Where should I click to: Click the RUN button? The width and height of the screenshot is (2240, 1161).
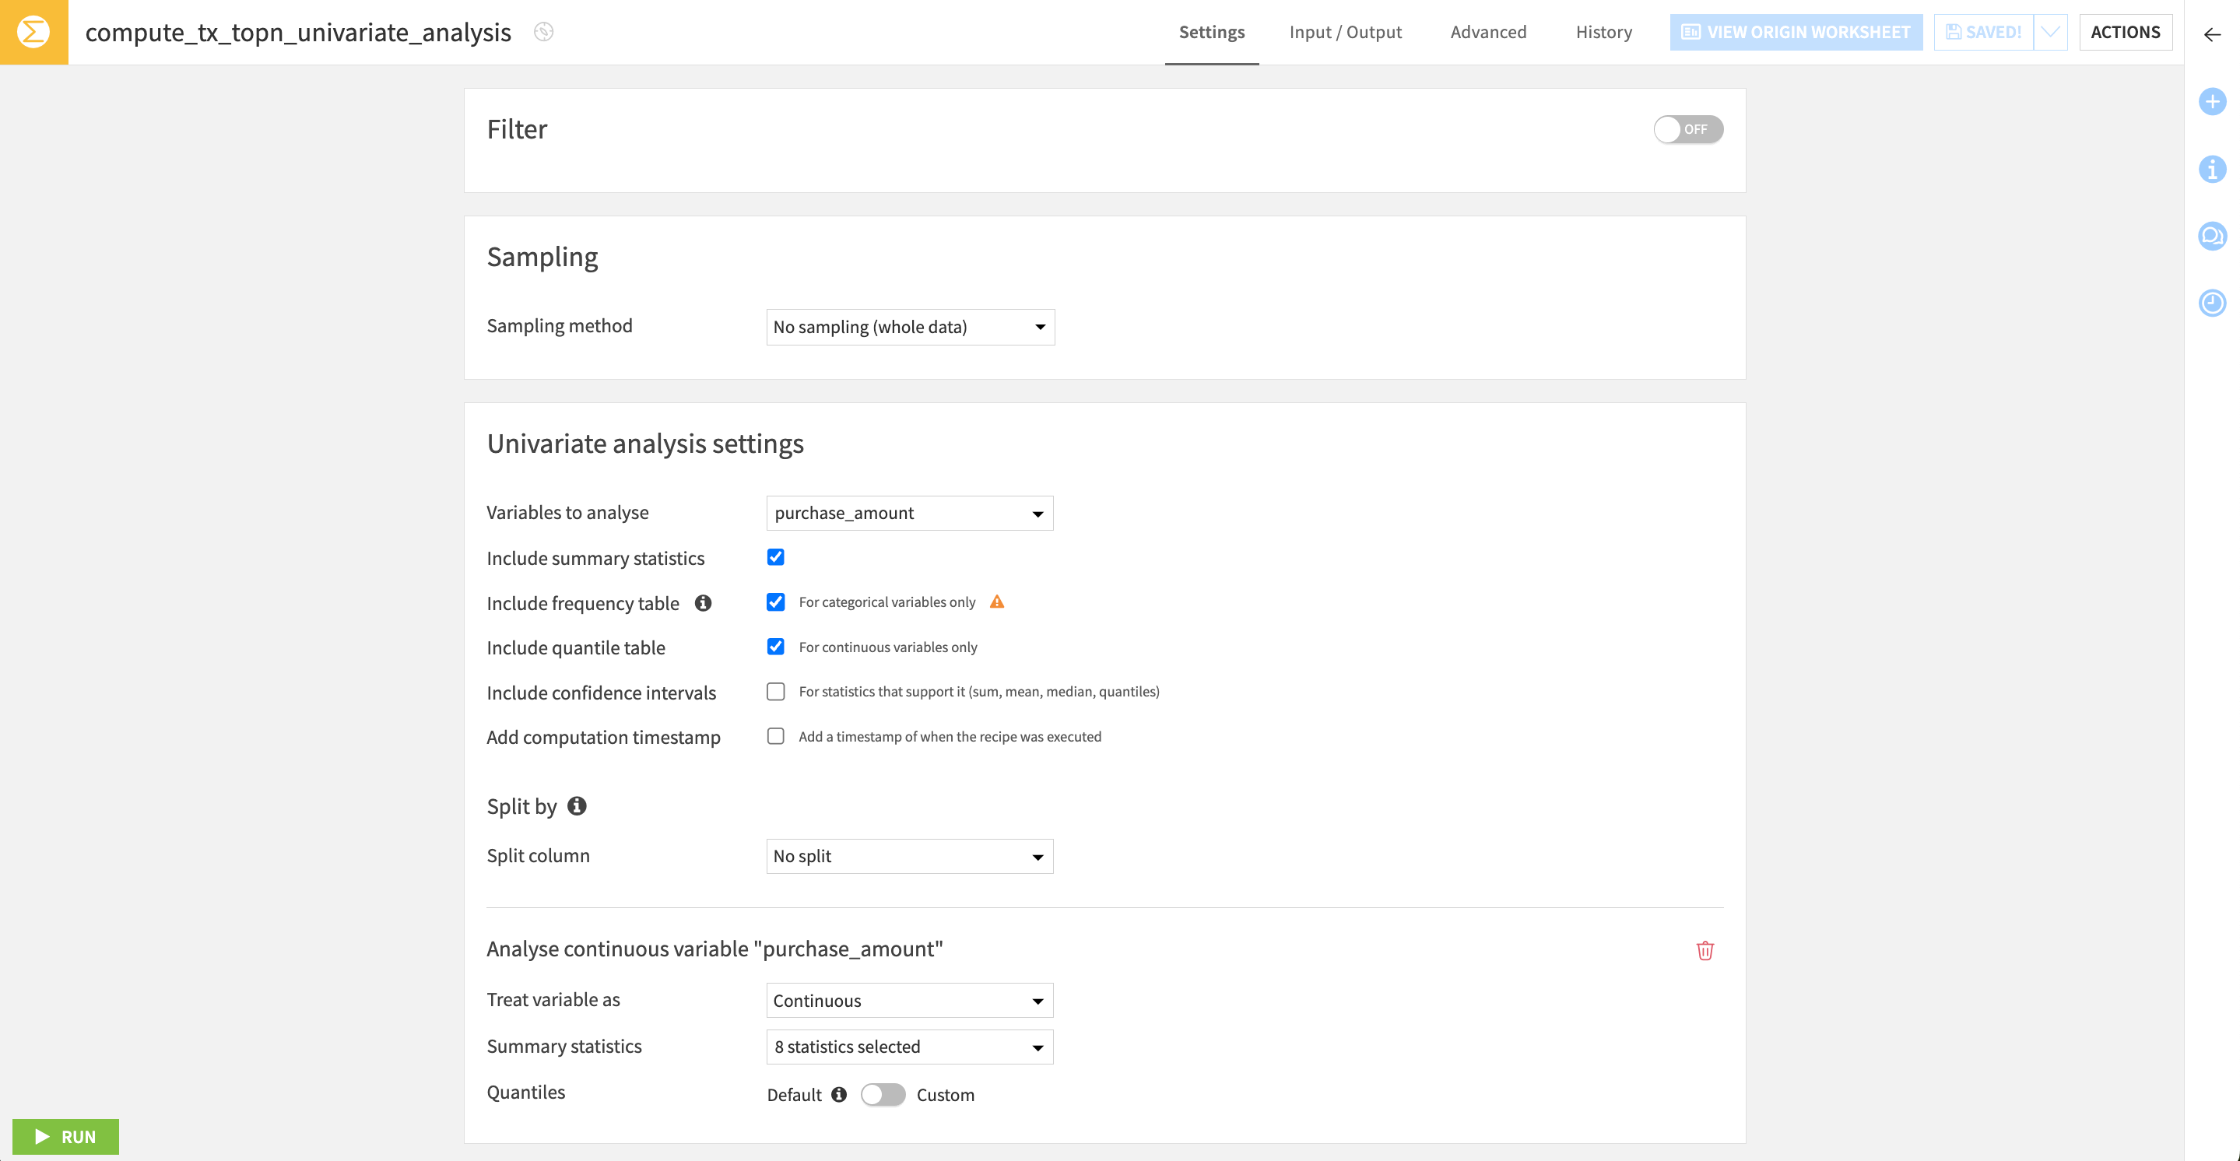(x=65, y=1136)
